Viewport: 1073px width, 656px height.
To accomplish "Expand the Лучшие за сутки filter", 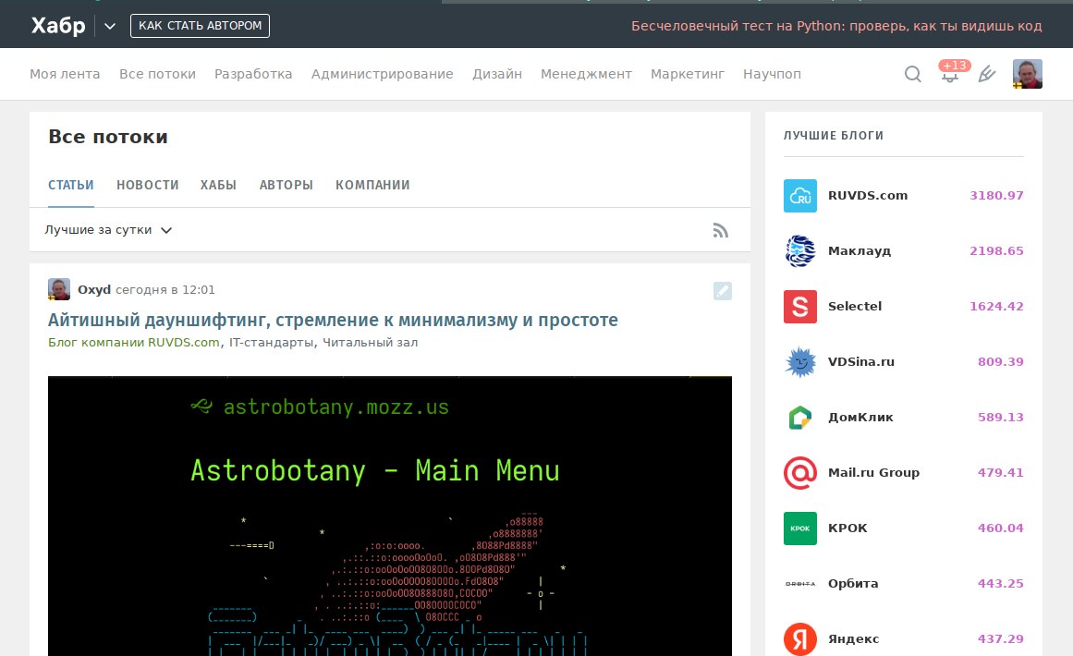I will pyautogui.click(x=108, y=230).
